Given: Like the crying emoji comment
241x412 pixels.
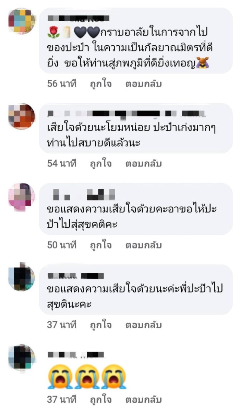Looking at the screenshot, I should pyautogui.click(x=100, y=400).
